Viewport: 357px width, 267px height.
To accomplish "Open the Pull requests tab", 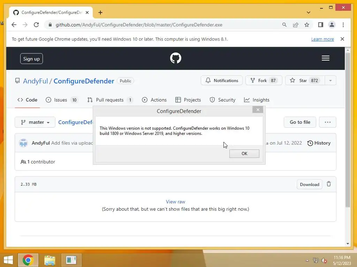I will pyautogui.click(x=110, y=100).
